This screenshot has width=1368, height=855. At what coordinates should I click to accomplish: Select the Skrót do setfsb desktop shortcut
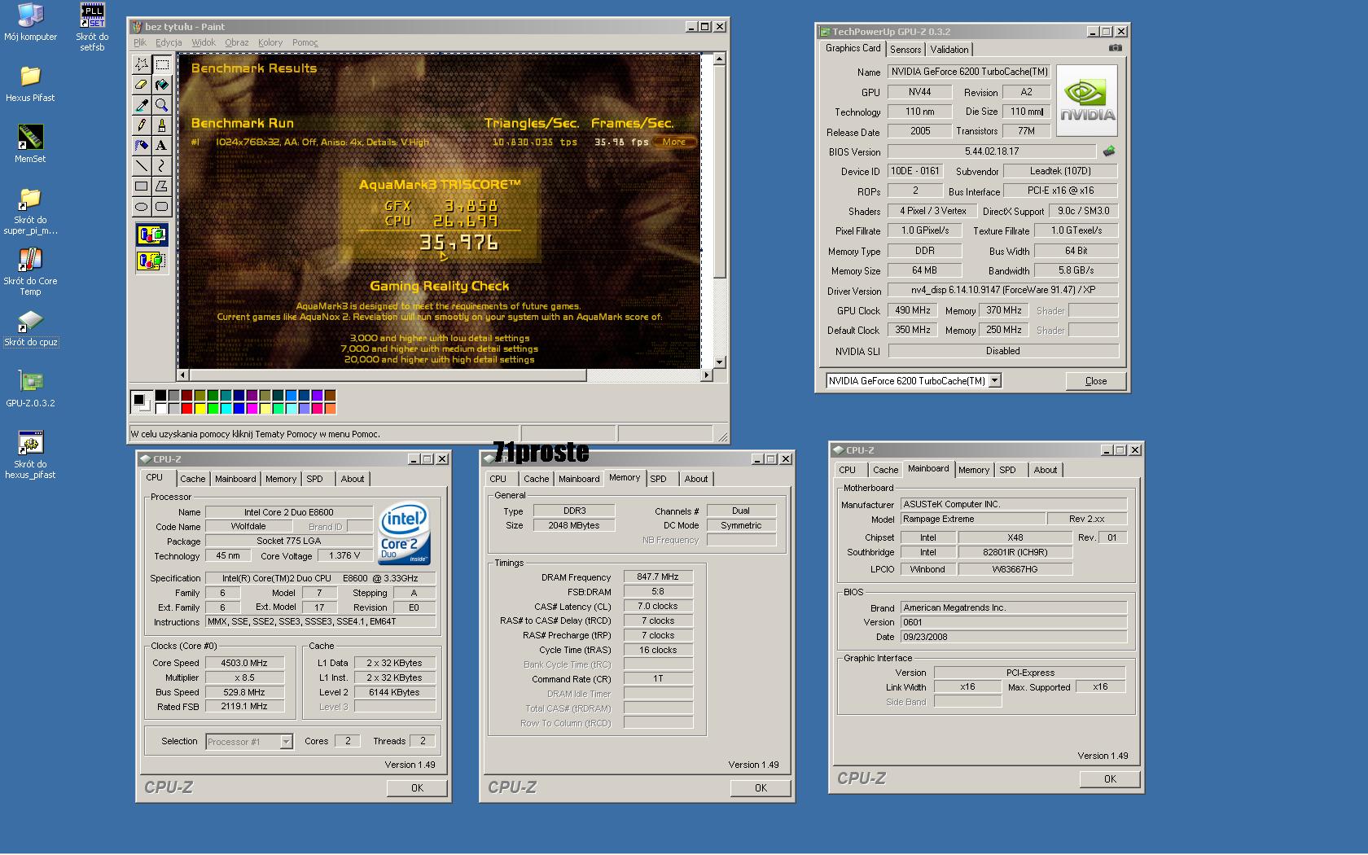pyautogui.click(x=92, y=27)
